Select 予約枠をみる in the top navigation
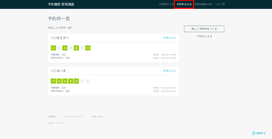The height and width of the screenshot is (139, 272). point(184,4)
